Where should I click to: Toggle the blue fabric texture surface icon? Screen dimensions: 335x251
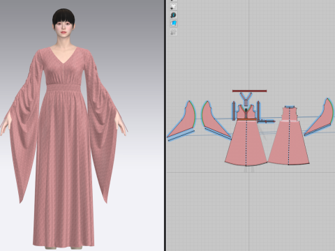coord(173,24)
